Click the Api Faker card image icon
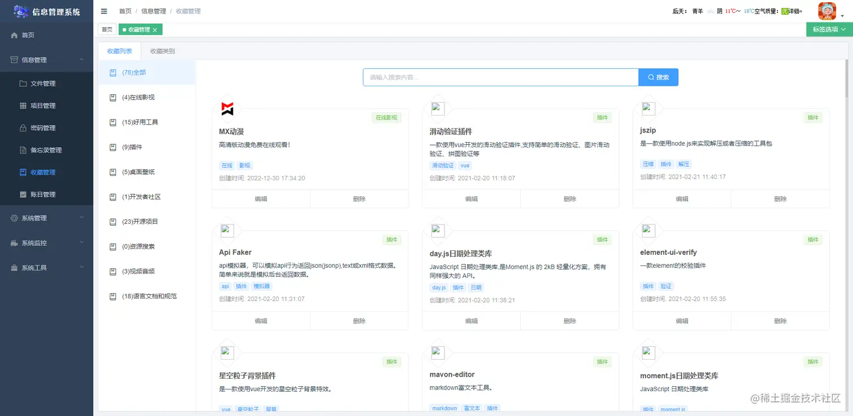This screenshot has height=416, width=853. click(227, 231)
